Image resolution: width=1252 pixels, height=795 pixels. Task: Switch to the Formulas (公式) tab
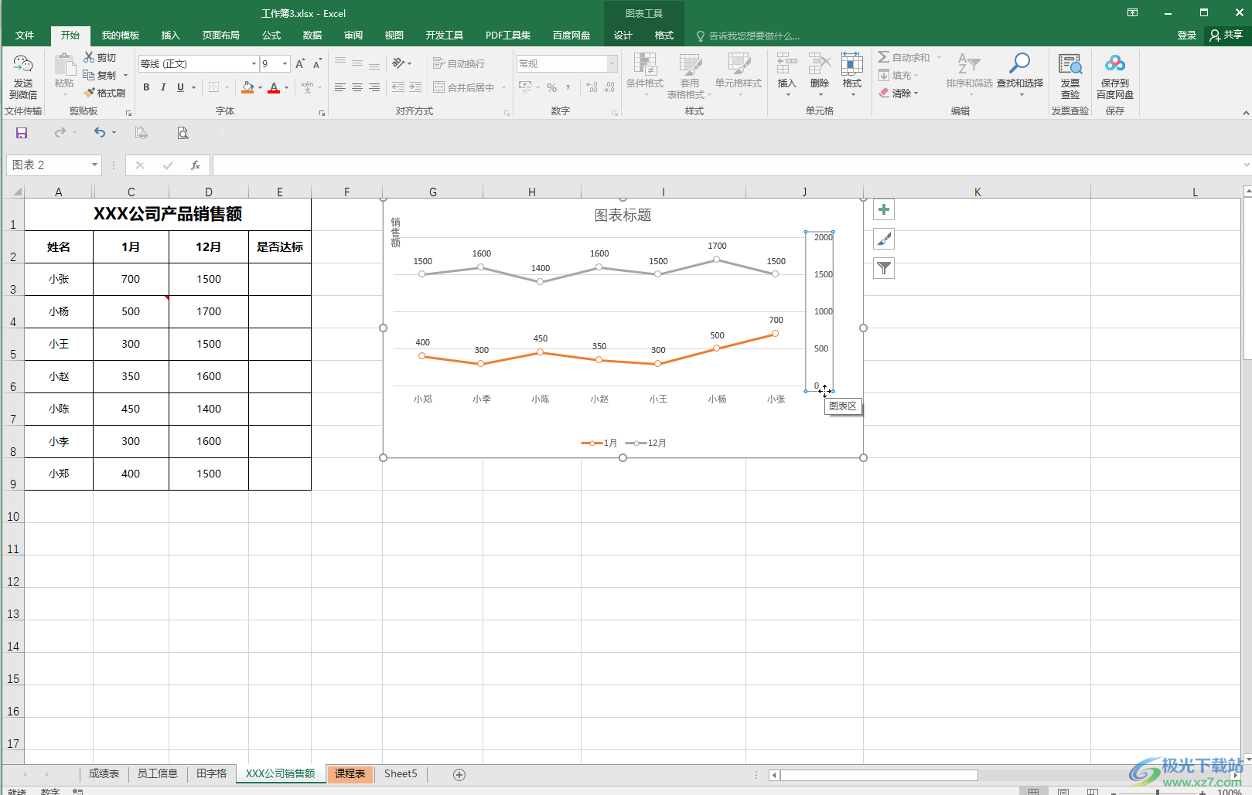tap(271, 36)
